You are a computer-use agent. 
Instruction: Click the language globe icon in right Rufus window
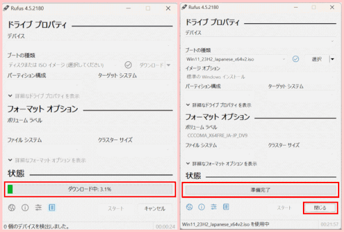coord(189,207)
